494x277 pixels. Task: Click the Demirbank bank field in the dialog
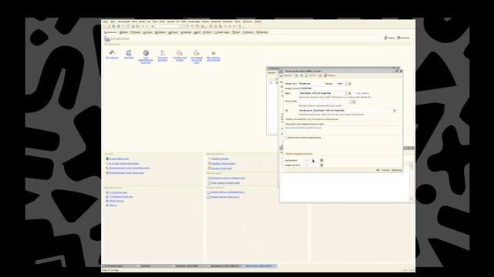(x=321, y=93)
